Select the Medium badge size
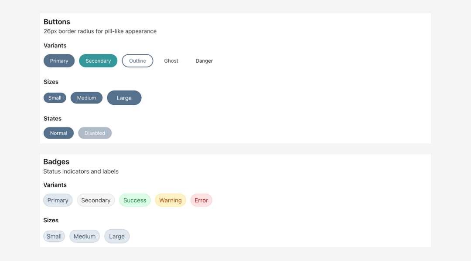Image resolution: width=471 pixels, height=261 pixels. click(84, 236)
